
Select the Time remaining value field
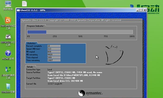pos(54,60)
